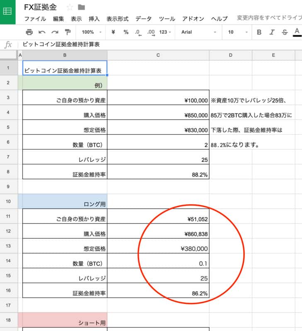The image size is (302, 331).
Task: Select row 9 header
Action: (x=8, y=187)
